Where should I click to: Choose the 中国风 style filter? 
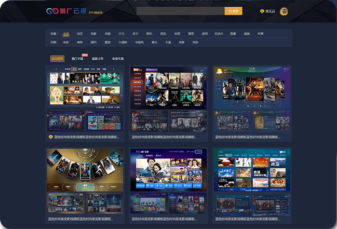[139, 43]
